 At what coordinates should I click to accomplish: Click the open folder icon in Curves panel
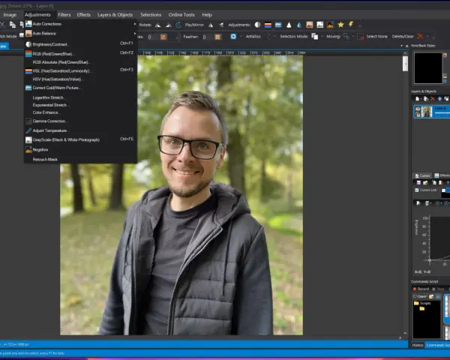pyautogui.click(x=425, y=183)
